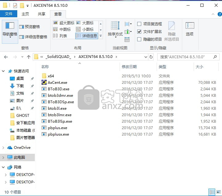Viewport: 222px width, 196px height.
Task: Enable Hidden items (隐藏的项目) checkbox
Action: coord(139,39)
